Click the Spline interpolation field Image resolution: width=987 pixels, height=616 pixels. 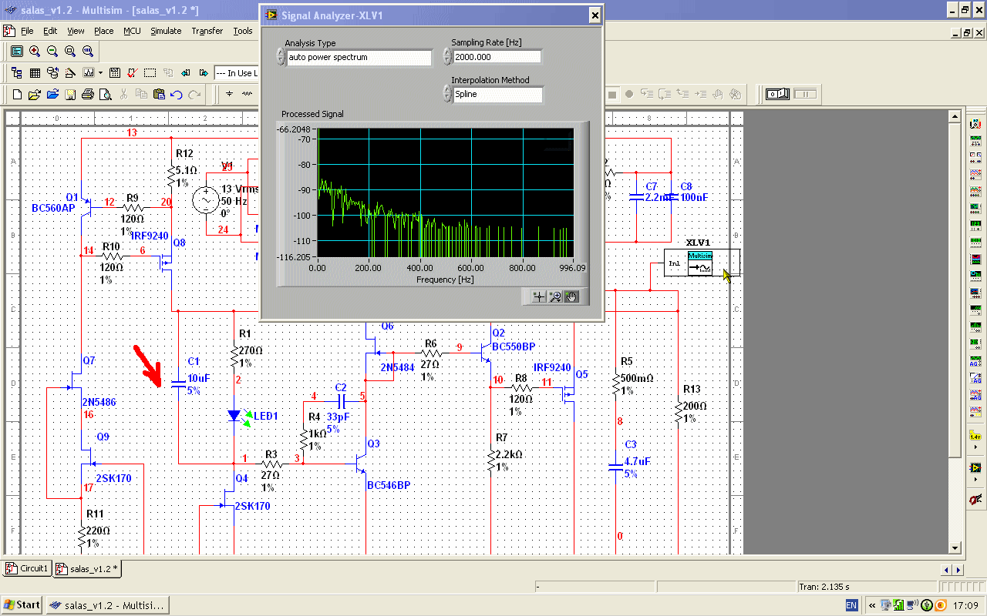(498, 94)
